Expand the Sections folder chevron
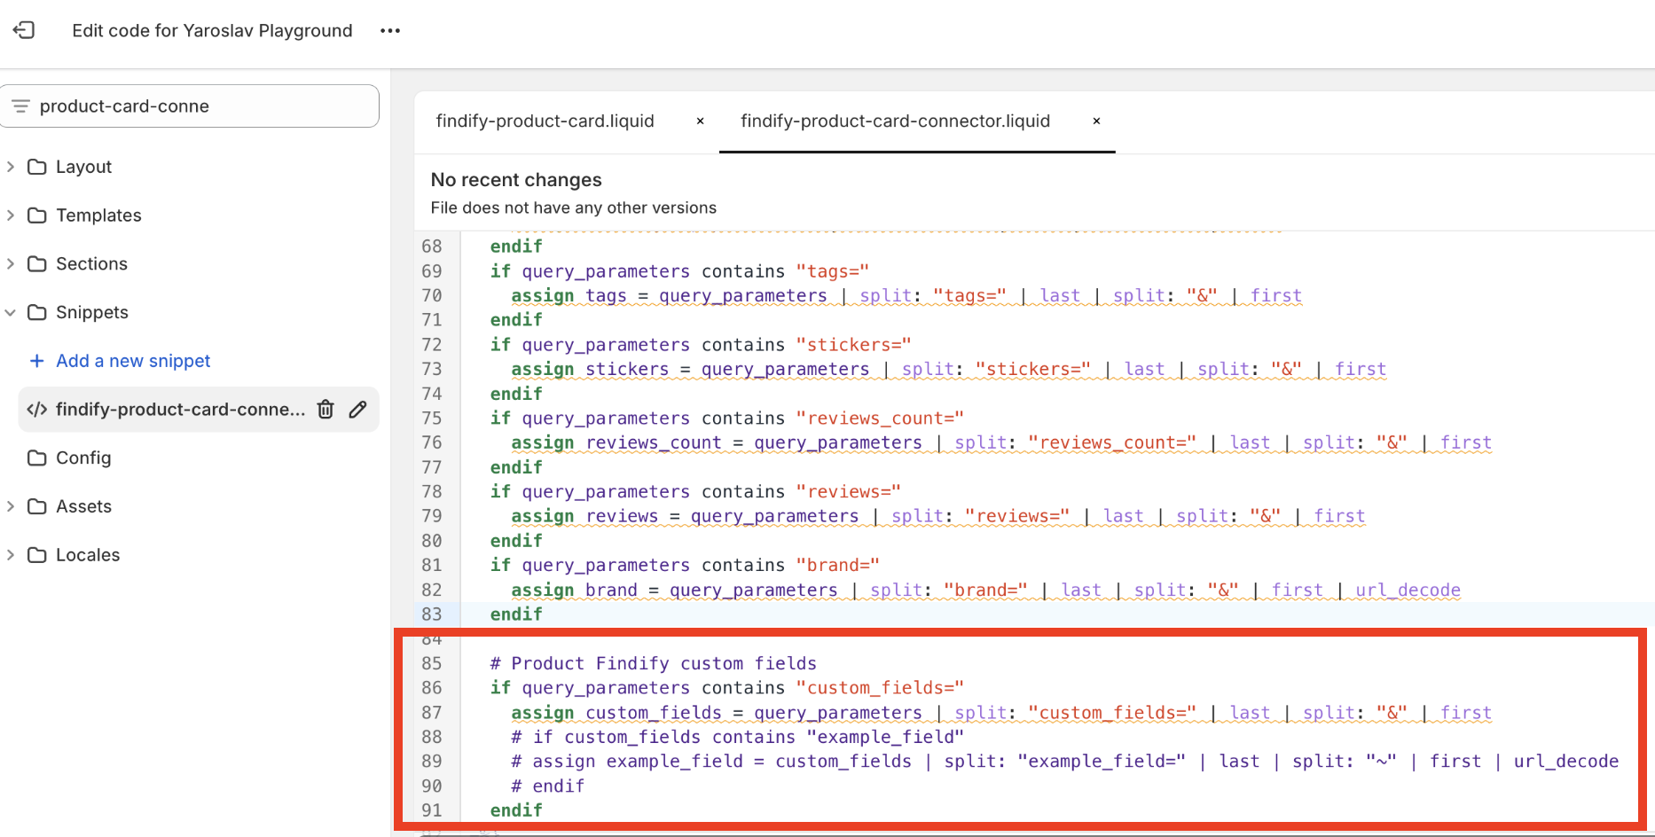Viewport: 1655px width, 837px height. (11, 263)
